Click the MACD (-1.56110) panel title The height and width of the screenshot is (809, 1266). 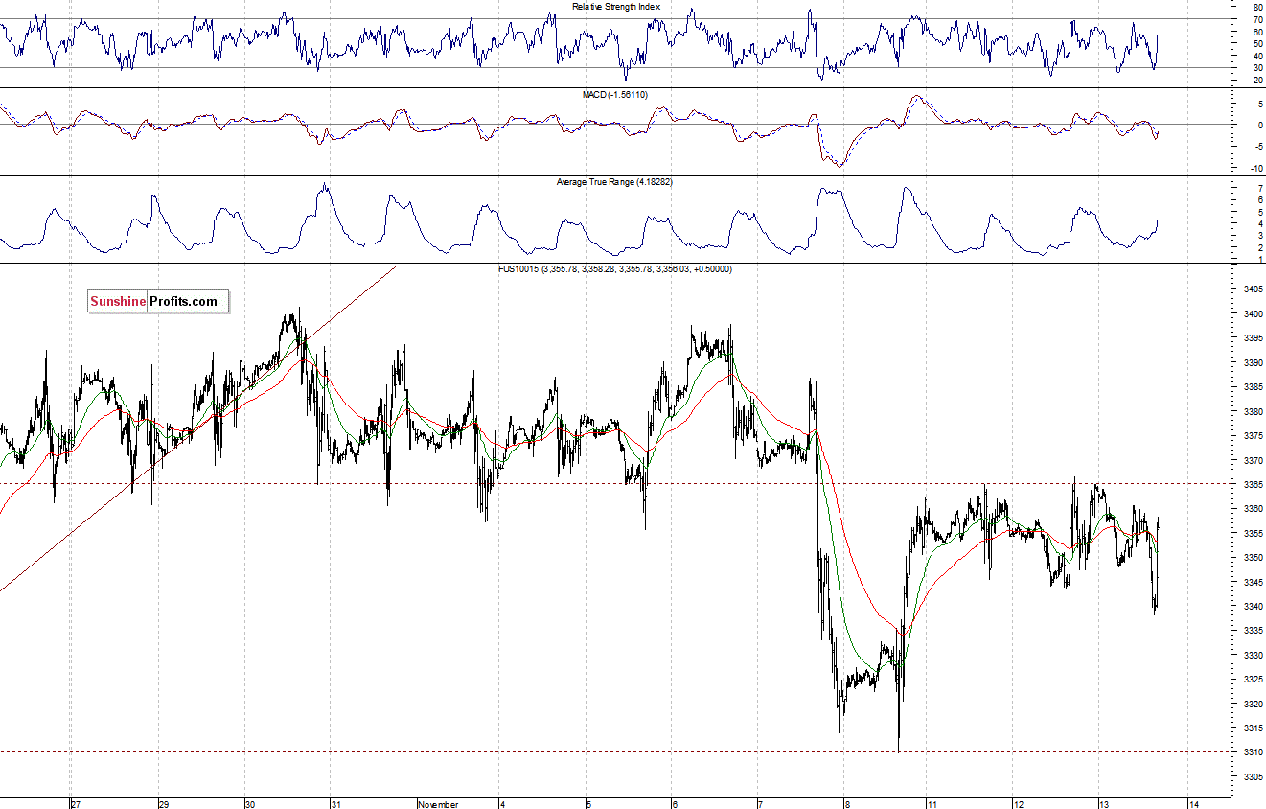point(615,94)
